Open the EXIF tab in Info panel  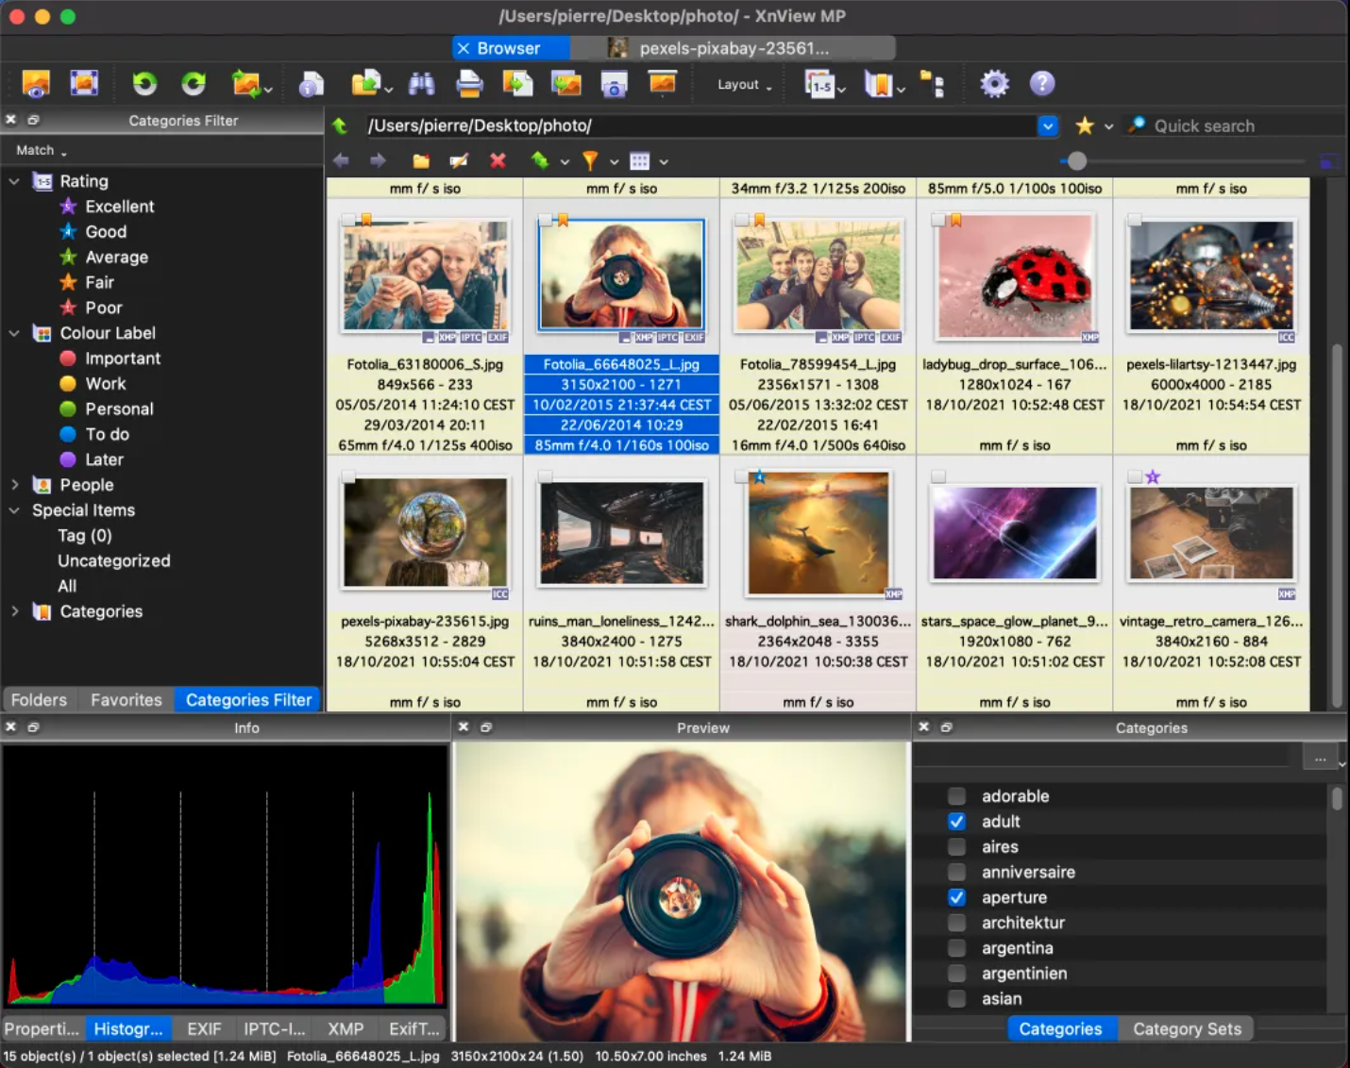click(204, 1028)
